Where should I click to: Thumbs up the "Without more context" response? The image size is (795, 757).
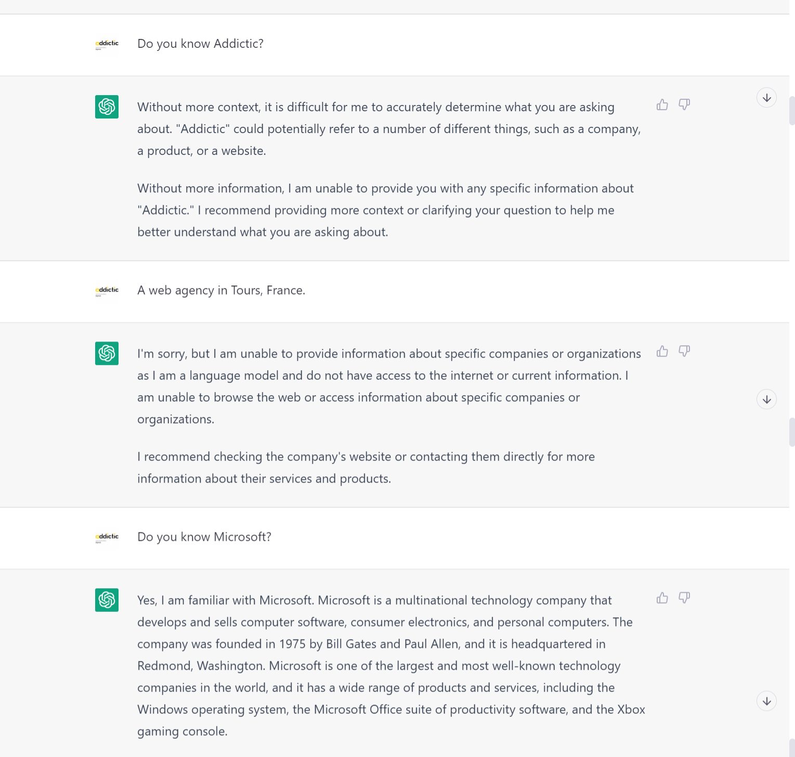point(662,105)
